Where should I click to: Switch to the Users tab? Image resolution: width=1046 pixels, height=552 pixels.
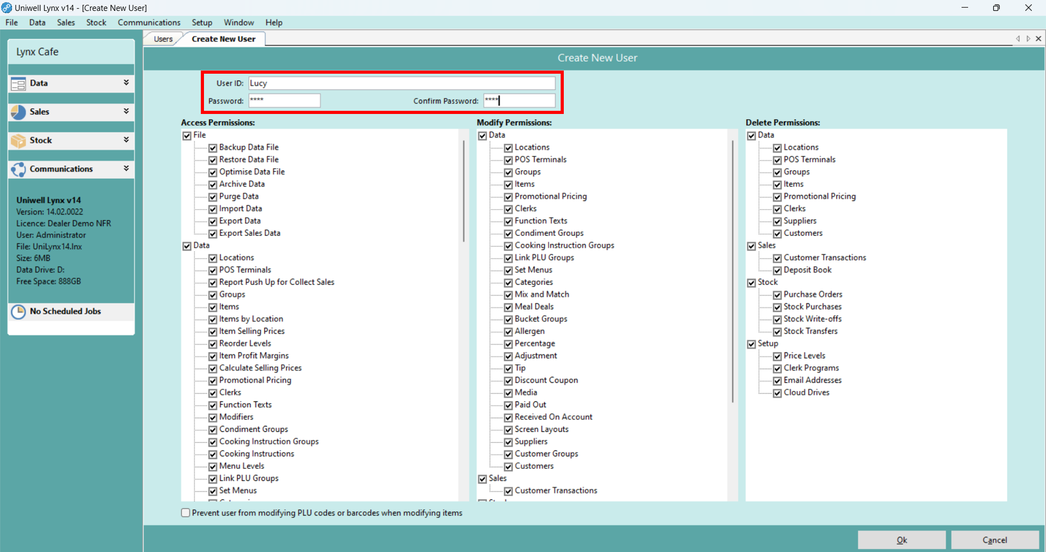coord(163,39)
